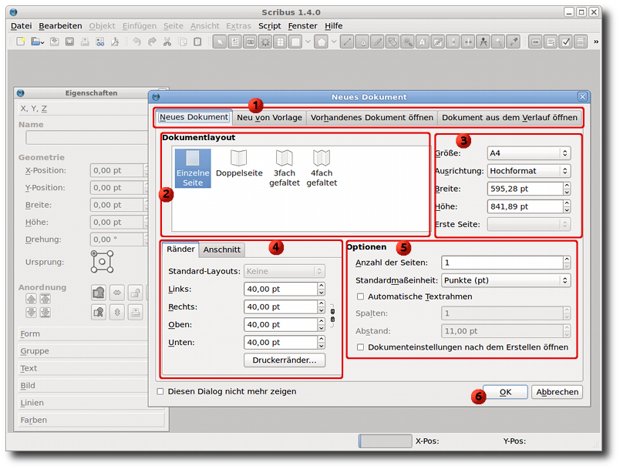Open the Standardmaßeinheit Punkte dropdown

coord(506,280)
